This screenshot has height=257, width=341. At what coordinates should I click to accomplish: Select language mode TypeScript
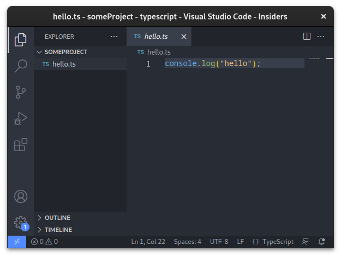pos(278,242)
